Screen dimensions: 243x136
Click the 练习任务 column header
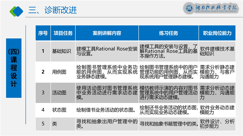click(168, 33)
